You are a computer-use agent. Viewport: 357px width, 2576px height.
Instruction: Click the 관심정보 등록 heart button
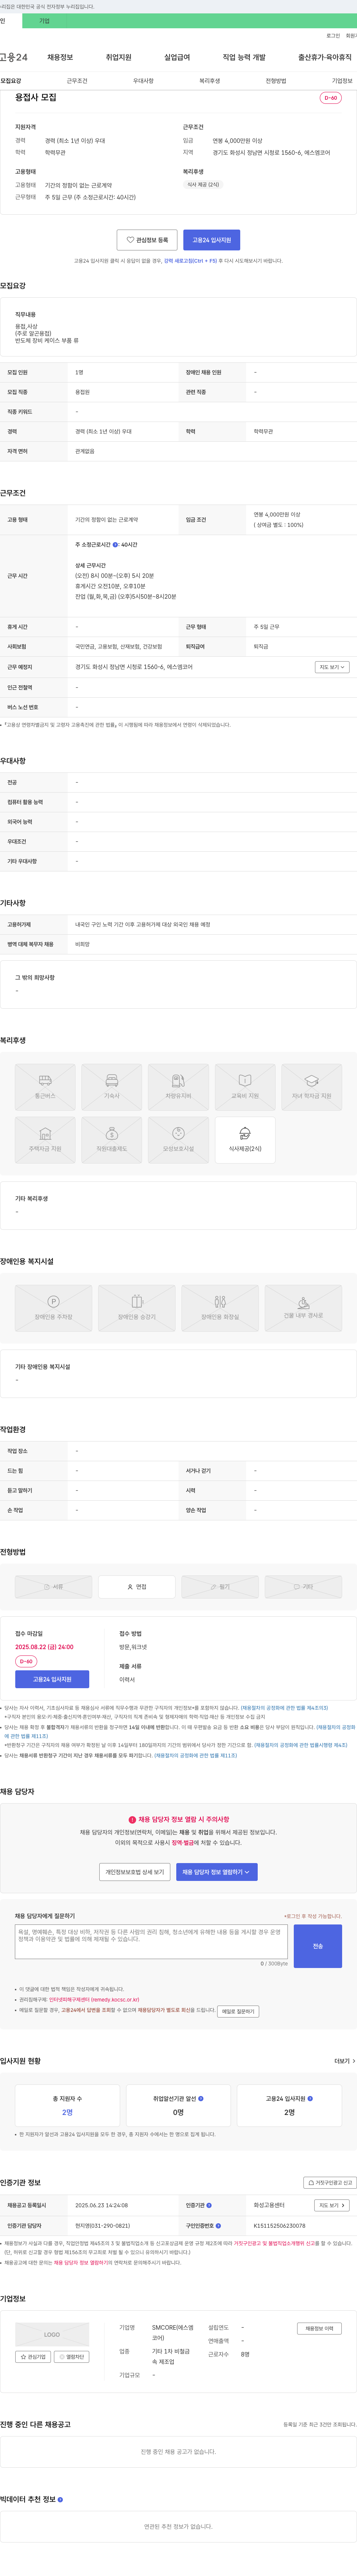click(x=147, y=240)
